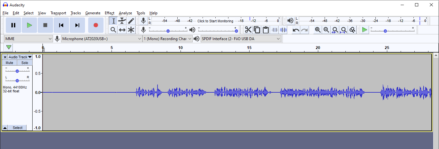Zoom in on the waveform
Screen dimensions: 439x149
318,30
